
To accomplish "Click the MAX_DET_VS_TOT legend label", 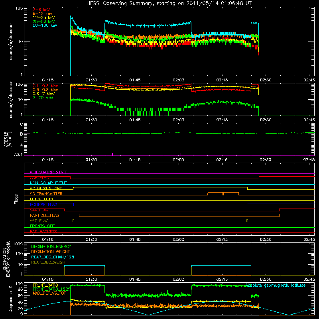I will 49,293.
